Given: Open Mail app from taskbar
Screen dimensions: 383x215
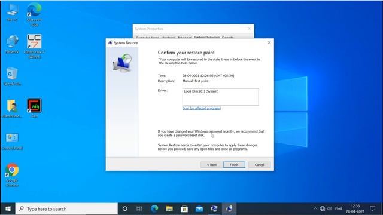Looking at the screenshot, I should [x=199, y=208].
